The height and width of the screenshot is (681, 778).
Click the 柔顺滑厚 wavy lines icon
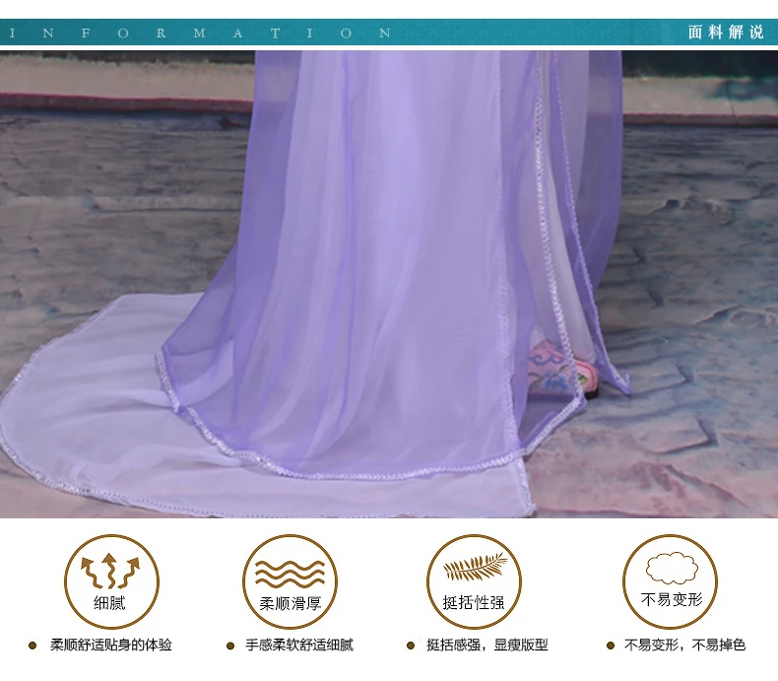[290, 581]
